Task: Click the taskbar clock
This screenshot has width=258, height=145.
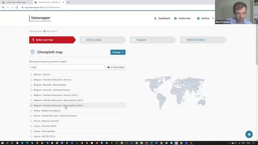Action: 248,143
